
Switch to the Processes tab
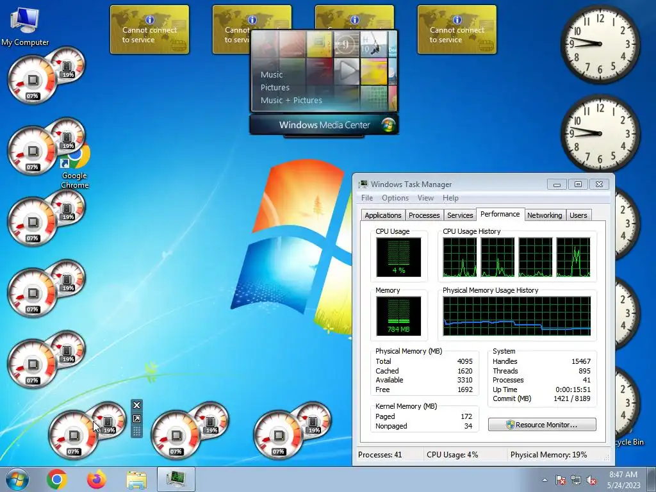[x=424, y=215]
